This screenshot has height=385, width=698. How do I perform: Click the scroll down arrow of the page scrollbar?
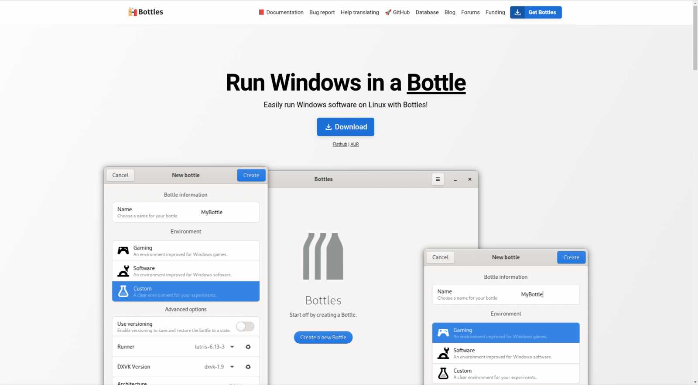click(695, 382)
